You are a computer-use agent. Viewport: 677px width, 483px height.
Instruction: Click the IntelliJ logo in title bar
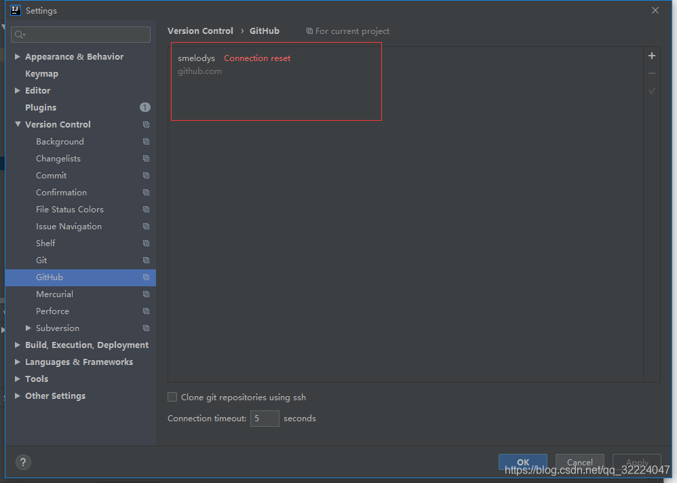coord(16,10)
